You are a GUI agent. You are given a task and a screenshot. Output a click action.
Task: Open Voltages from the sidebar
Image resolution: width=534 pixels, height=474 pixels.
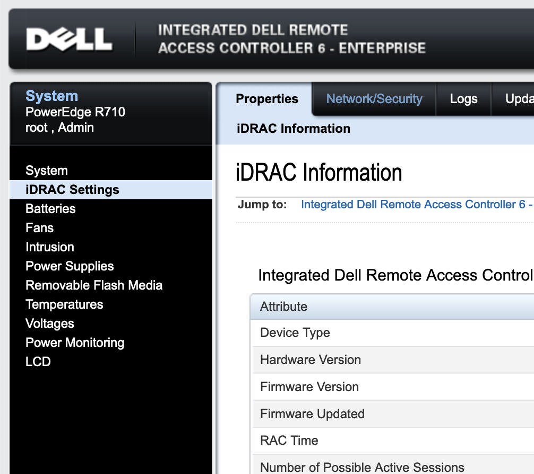[x=50, y=324]
